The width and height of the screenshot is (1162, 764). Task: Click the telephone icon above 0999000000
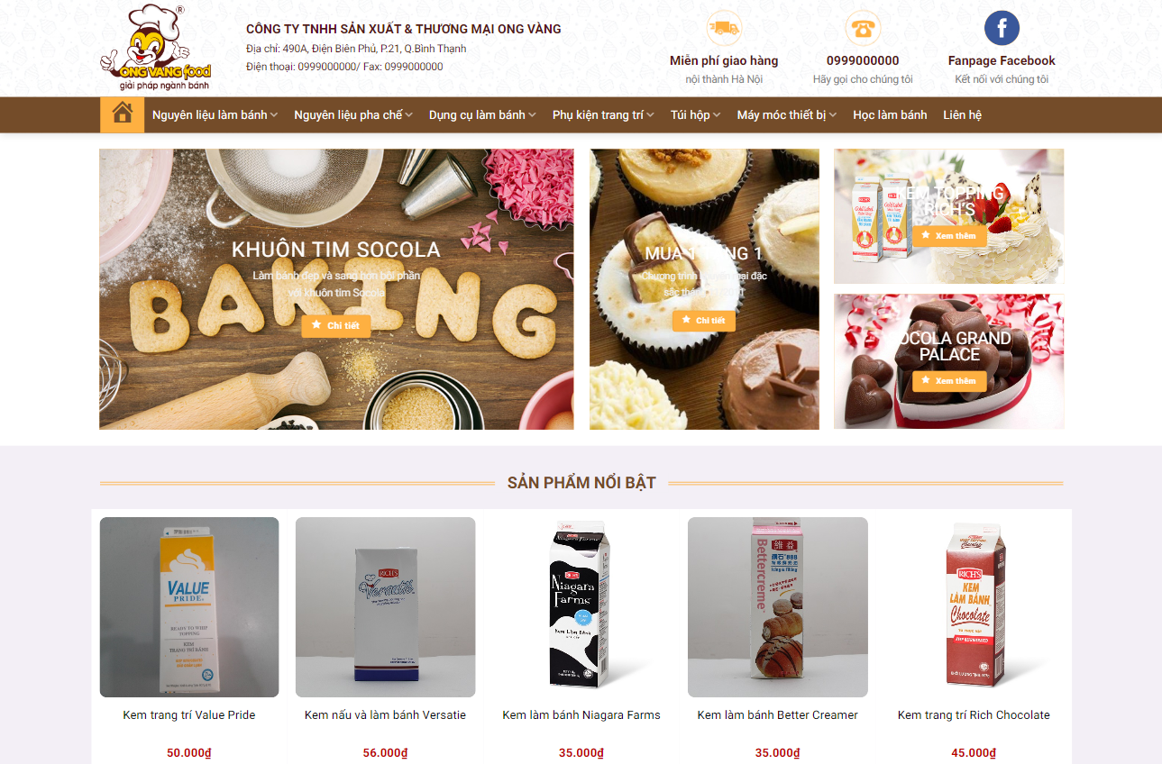click(863, 28)
